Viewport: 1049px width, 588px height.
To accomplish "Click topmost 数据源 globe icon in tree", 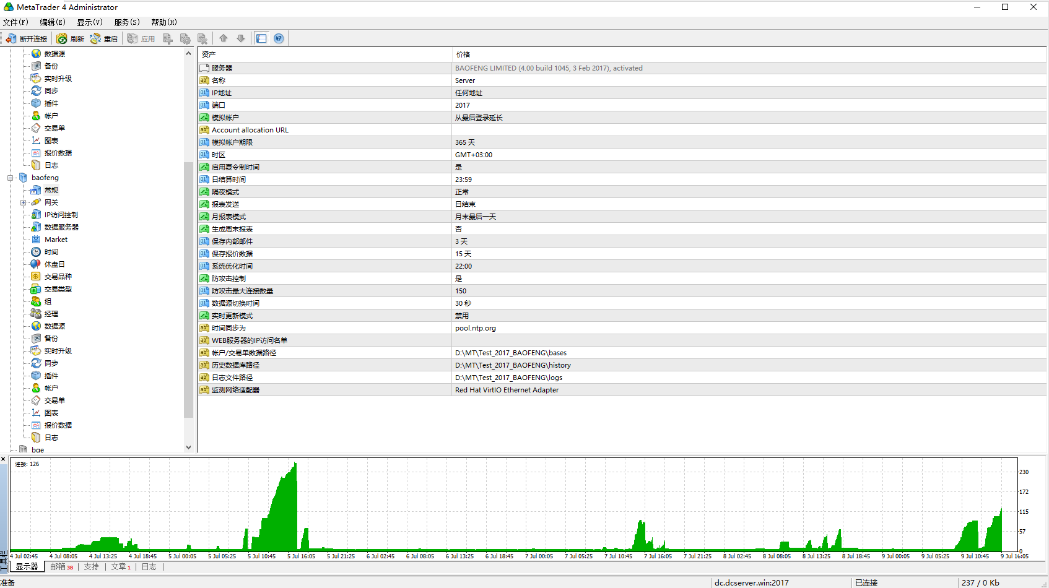I will tap(36, 54).
